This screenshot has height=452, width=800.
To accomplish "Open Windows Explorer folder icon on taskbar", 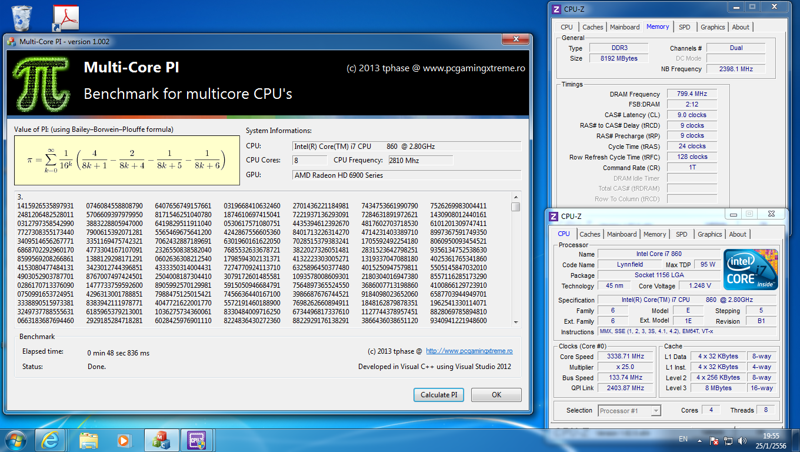I will [89, 440].
